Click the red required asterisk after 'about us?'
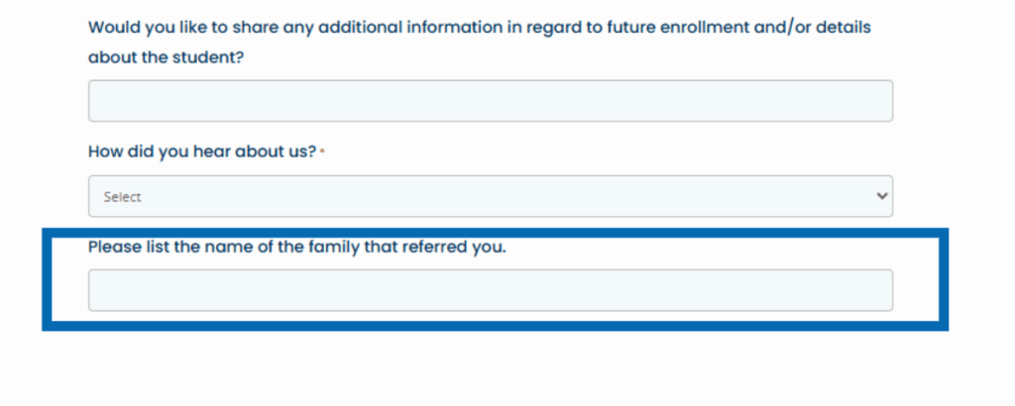Screen dimensions: 1015x406 pos(323,152)
